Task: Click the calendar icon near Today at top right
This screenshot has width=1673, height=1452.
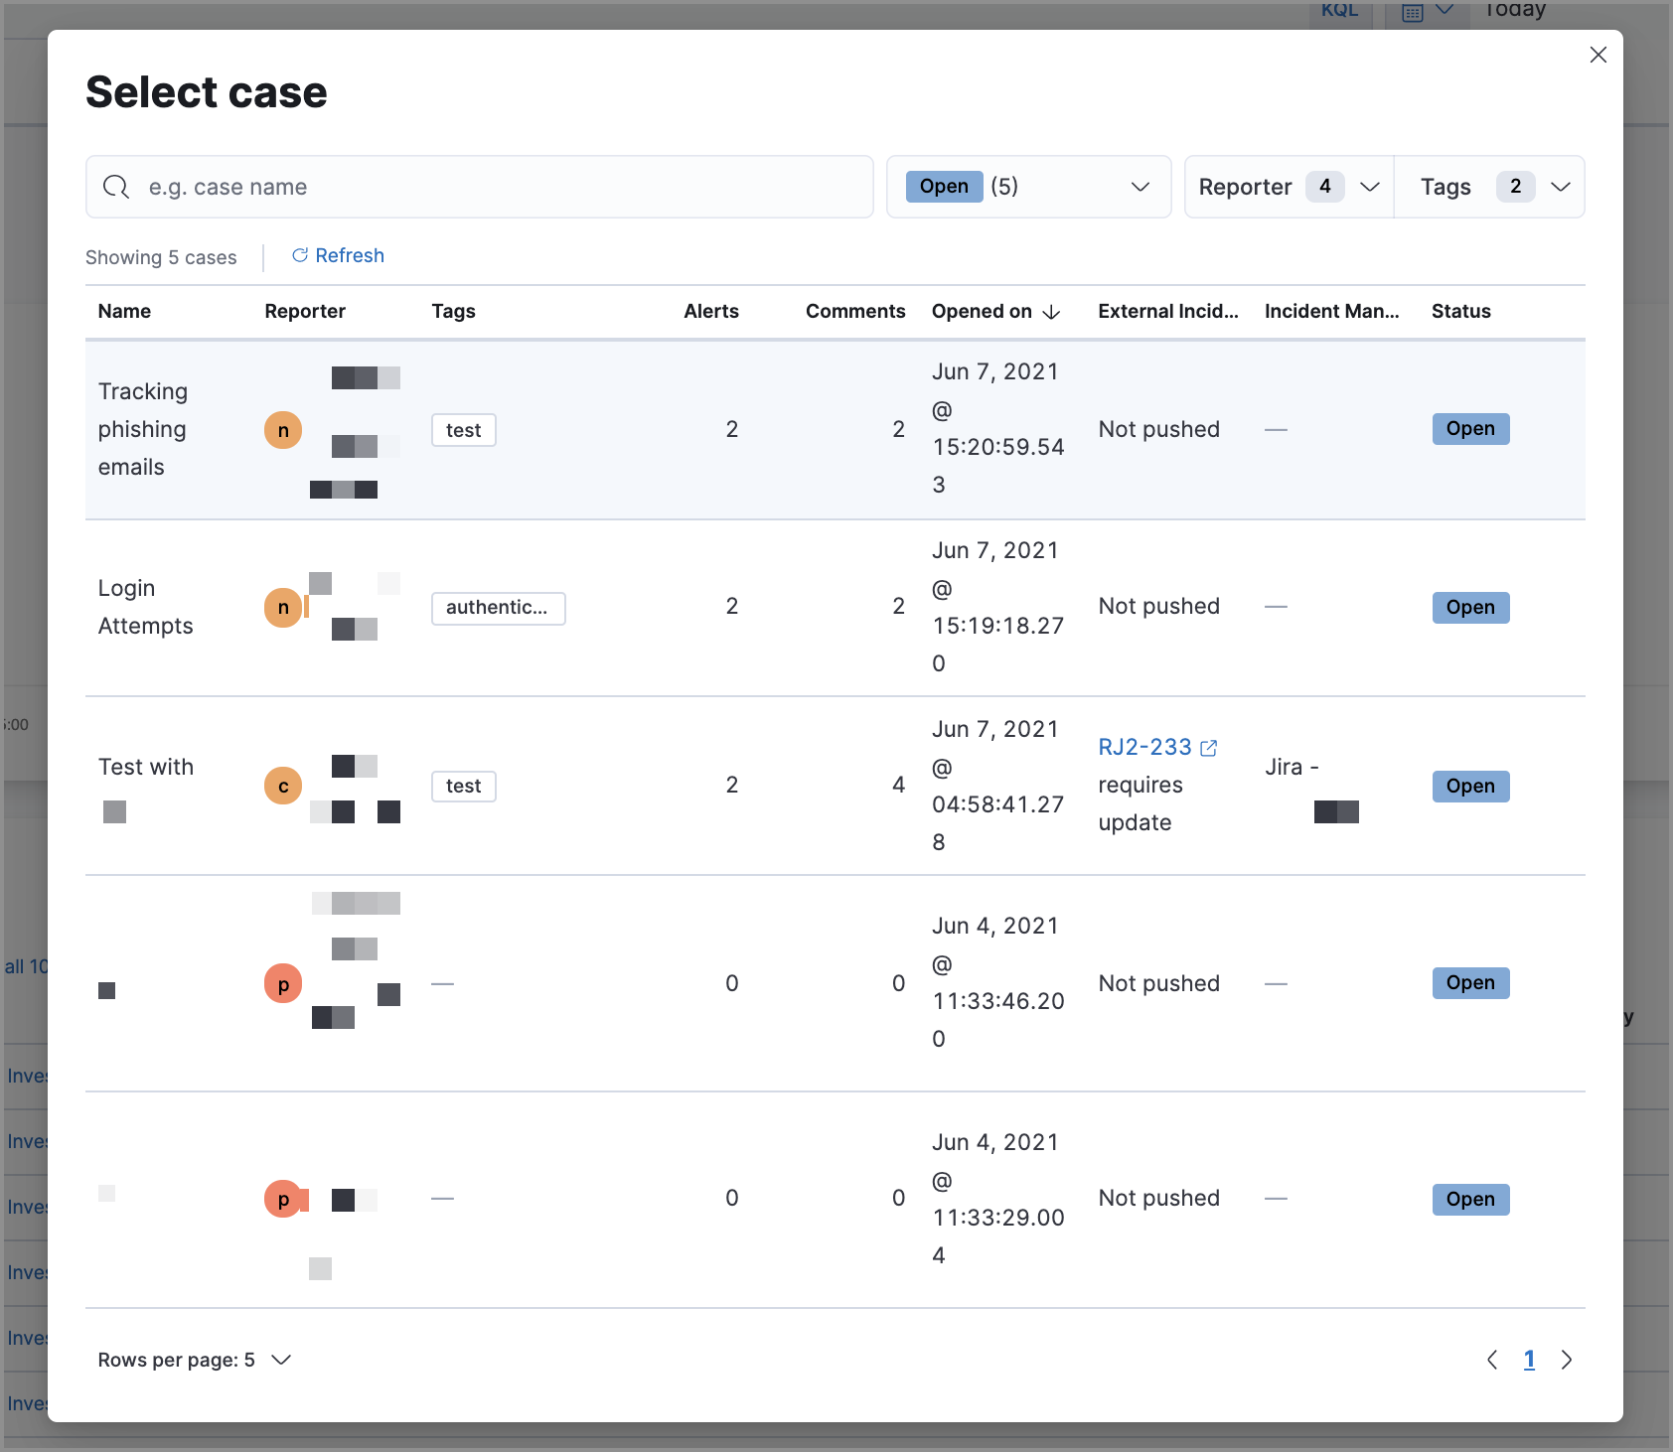Action: (1410, 11)
